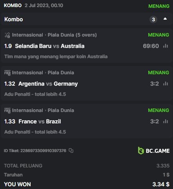Click the 3 selections count badge

[x=153, y=20]
